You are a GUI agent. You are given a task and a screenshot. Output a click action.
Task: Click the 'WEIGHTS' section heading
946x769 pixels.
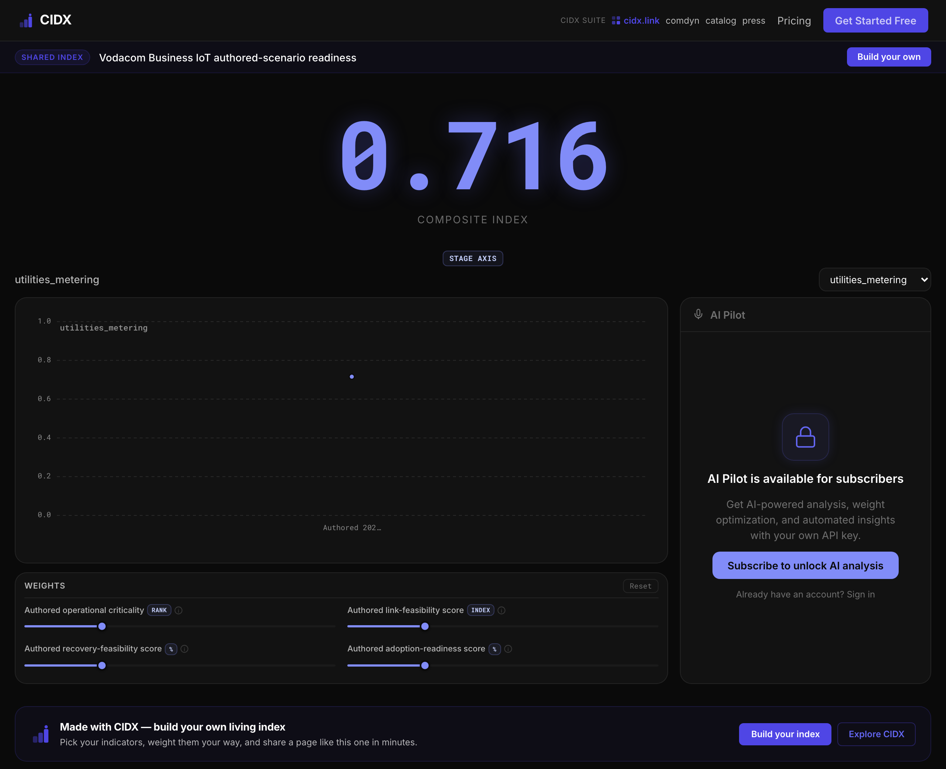coord(45,586)
